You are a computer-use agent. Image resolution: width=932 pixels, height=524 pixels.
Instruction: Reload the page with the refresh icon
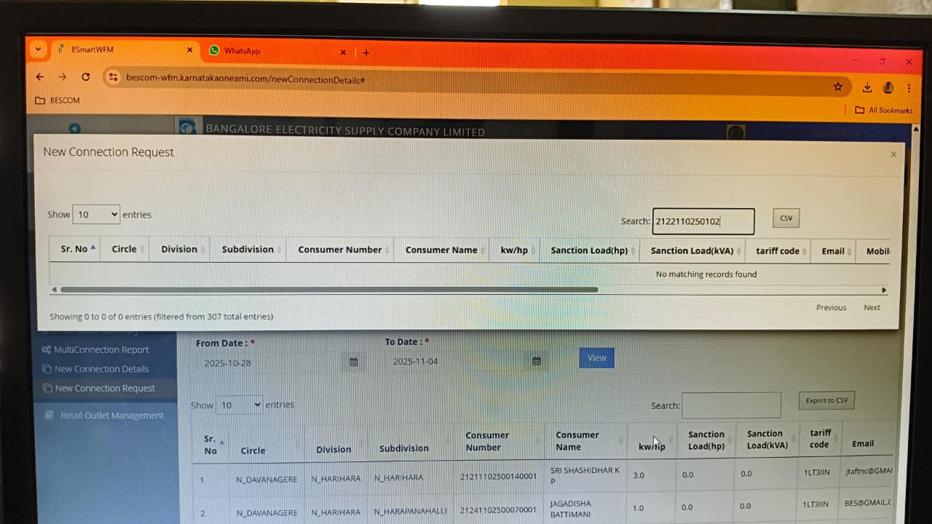click(x=85, y=76)
